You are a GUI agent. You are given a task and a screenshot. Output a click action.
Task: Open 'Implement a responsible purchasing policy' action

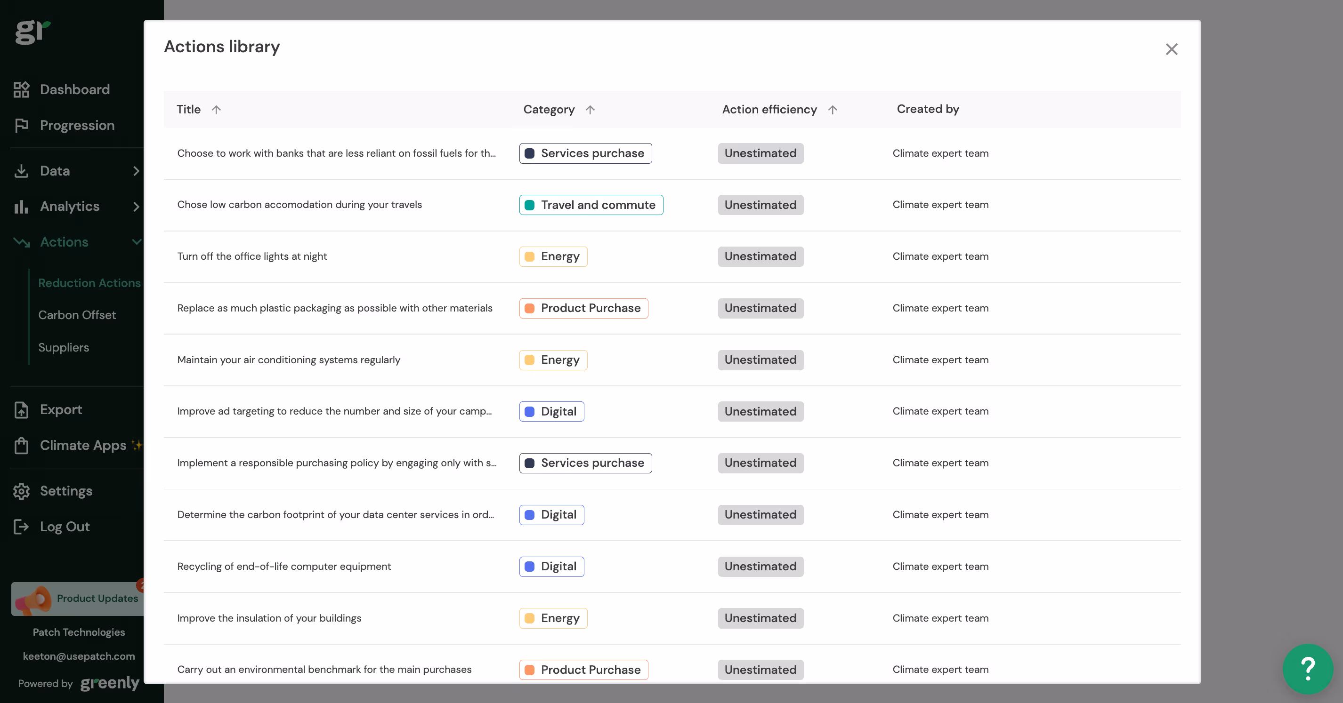point(672,463)
